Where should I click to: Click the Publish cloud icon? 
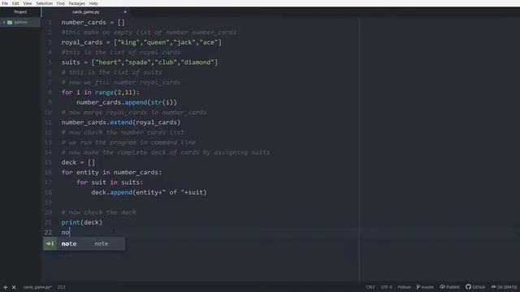[x=442, y=287]
